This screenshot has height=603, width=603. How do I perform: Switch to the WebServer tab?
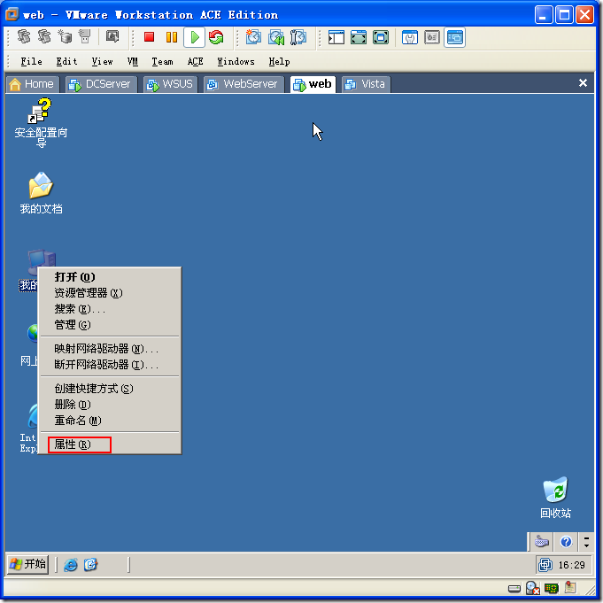click(x=244, y=84)
